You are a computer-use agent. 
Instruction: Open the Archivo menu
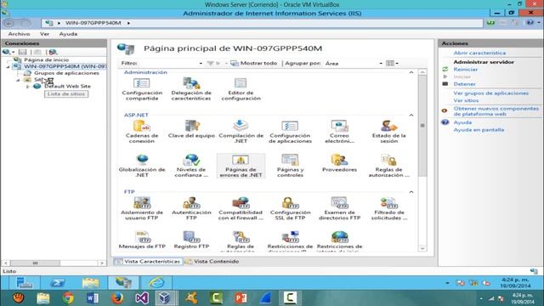tap(19, 34)
